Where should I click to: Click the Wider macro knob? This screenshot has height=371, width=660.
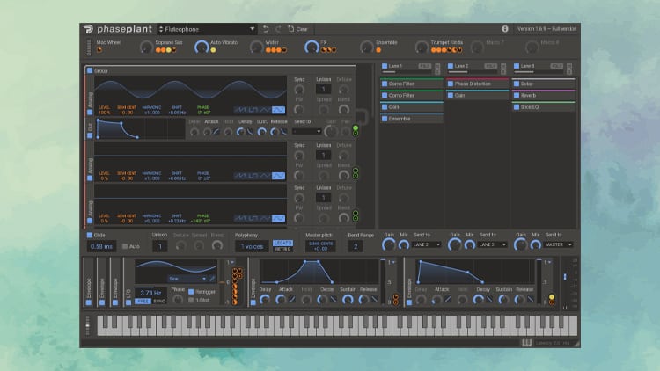pos(256,47)
